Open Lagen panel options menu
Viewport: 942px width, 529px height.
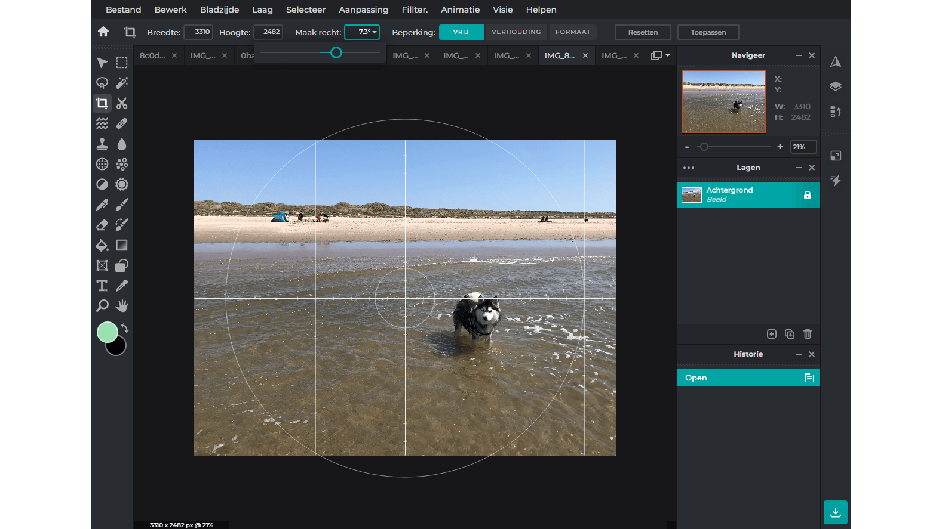coord(688,168)
